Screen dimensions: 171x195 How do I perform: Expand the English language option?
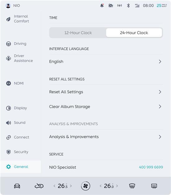pyautogui.click(x=106, y=62)
